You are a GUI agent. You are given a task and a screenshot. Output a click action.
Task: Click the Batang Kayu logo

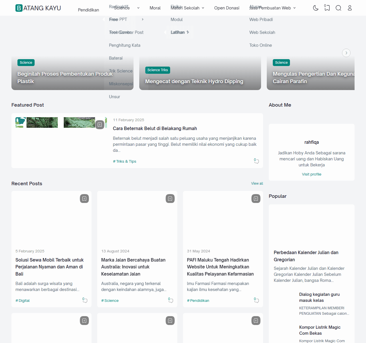(x=38, y=8)
